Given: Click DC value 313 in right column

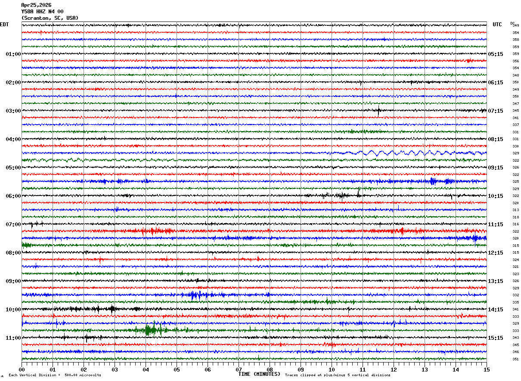Looking at the screenshot, I should pyautogui.click(x=515, y=210).
